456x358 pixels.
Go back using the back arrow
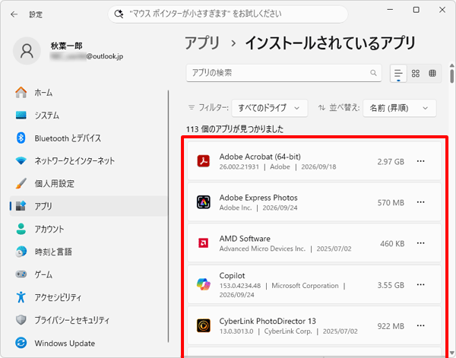14,14
